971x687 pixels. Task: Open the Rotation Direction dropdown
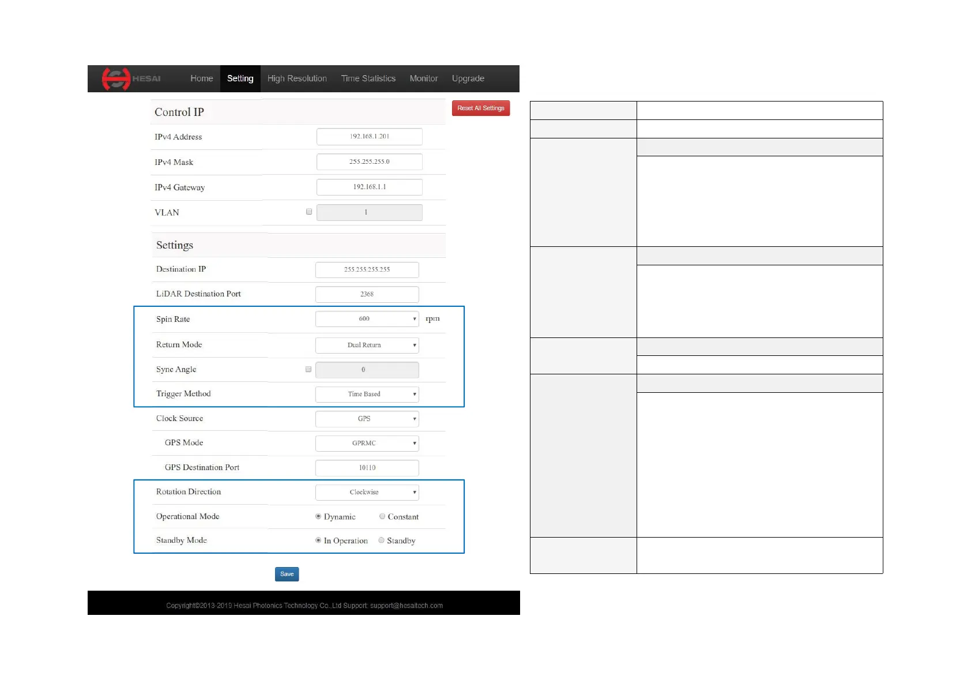pos(367,492)
